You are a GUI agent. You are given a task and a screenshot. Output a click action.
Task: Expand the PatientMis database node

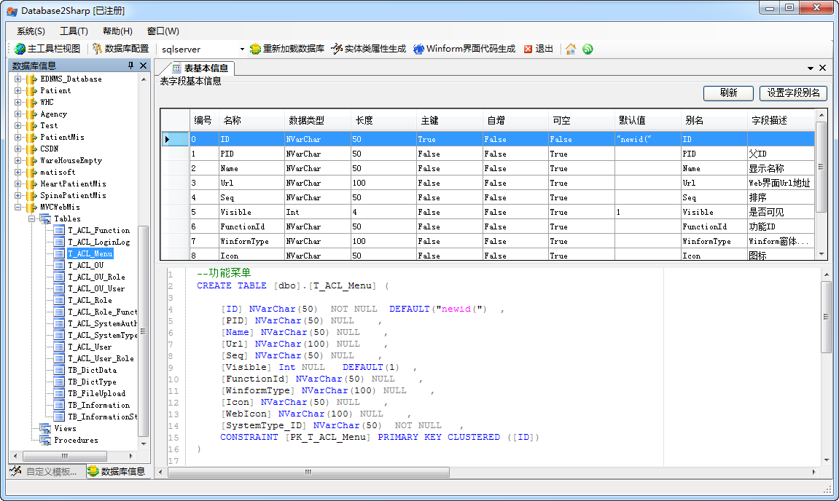click(17, 138)
